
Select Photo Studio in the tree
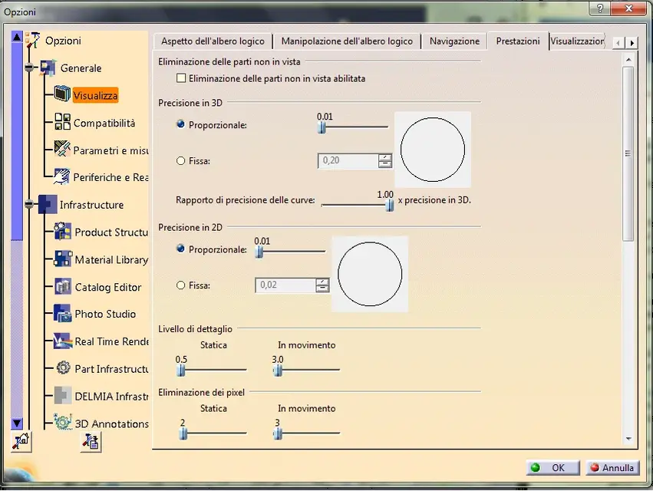pyautogui.click(x=105, y=314)
